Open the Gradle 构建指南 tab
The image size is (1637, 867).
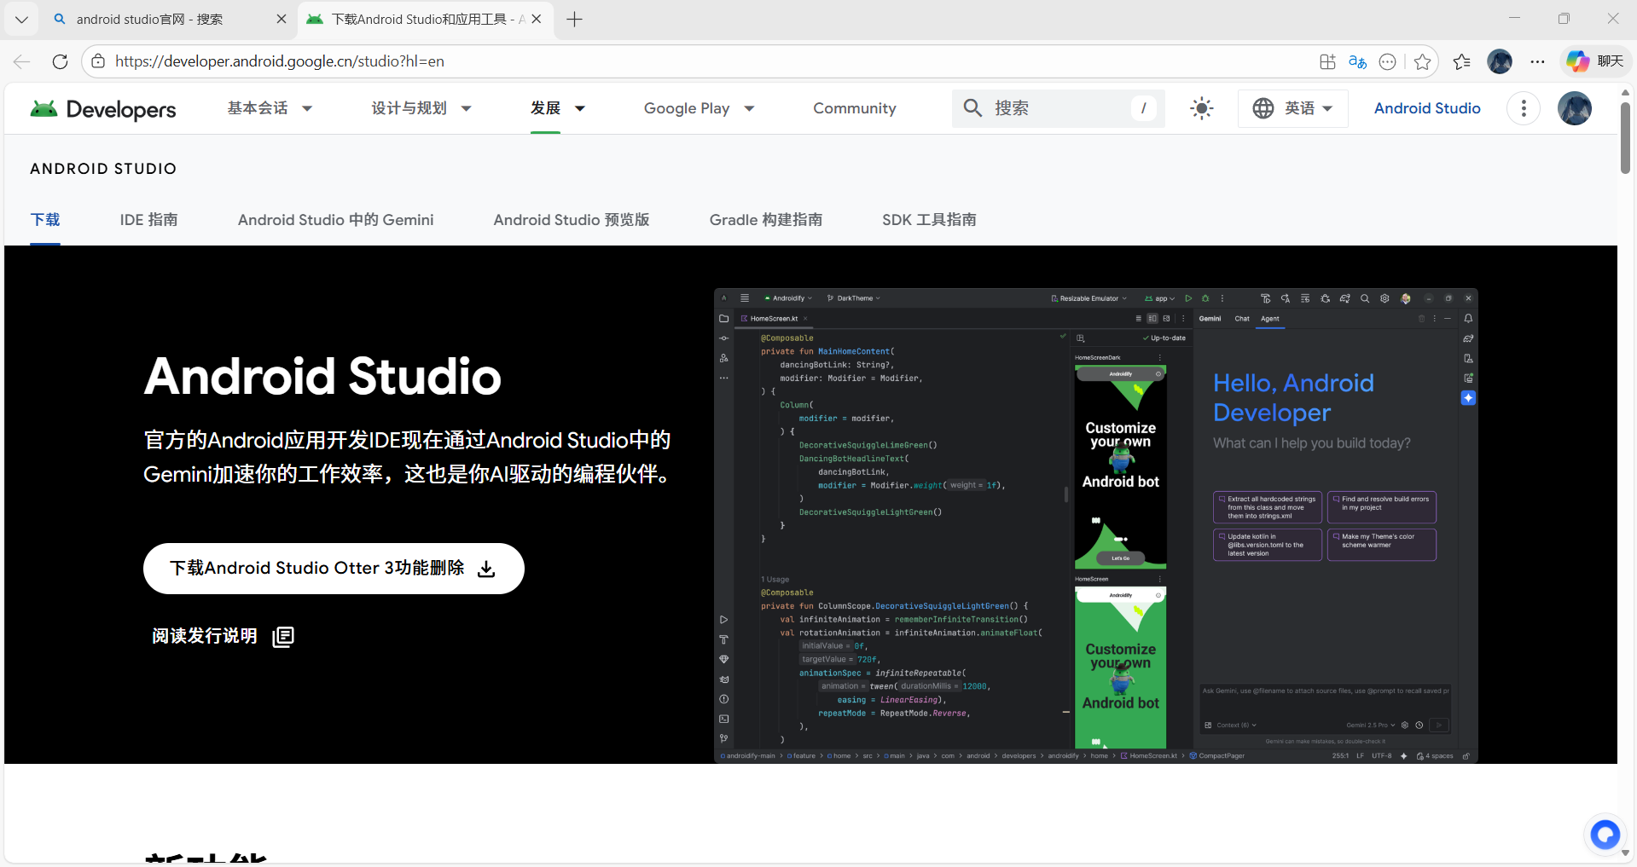[766, 220]
